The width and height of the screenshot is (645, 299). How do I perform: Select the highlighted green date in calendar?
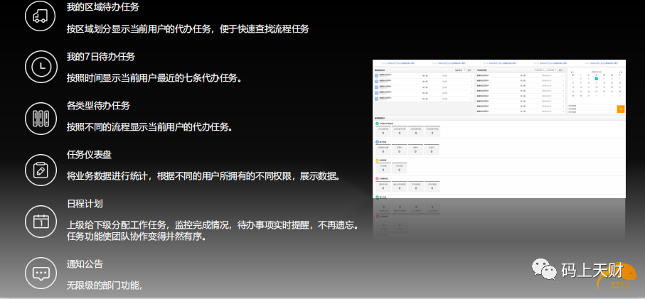(x=596, y=79)
